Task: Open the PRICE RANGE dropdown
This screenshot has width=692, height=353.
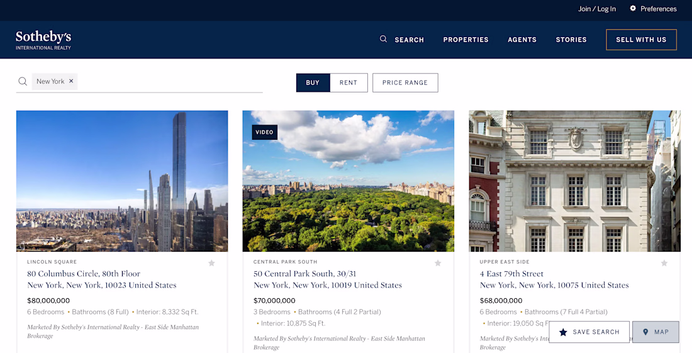Action: click(x=405, y=82)
